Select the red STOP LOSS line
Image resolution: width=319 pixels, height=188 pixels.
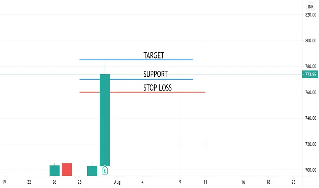tap(142, 92)
